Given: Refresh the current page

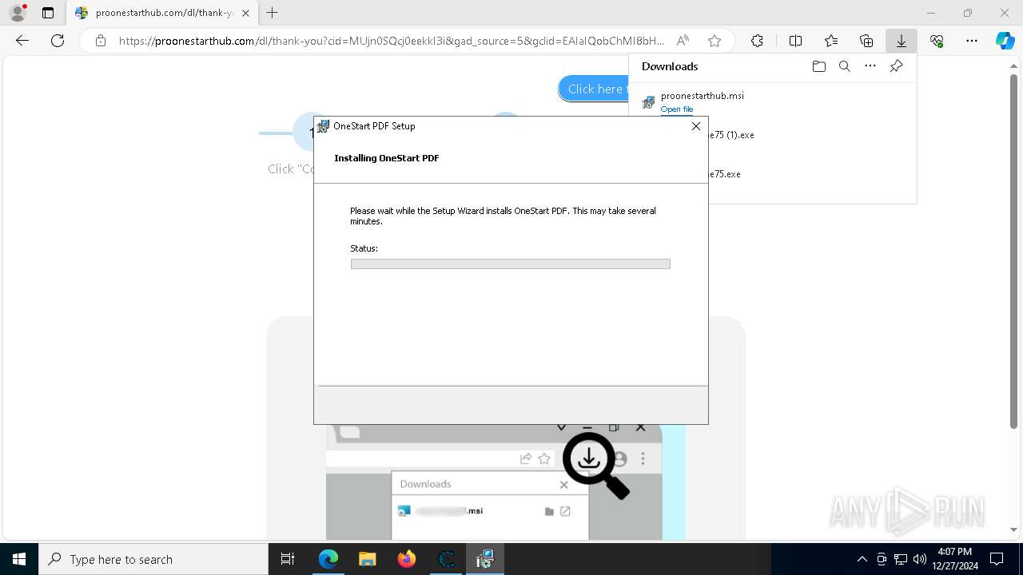Looking at the screenshot, I should 58,41.
